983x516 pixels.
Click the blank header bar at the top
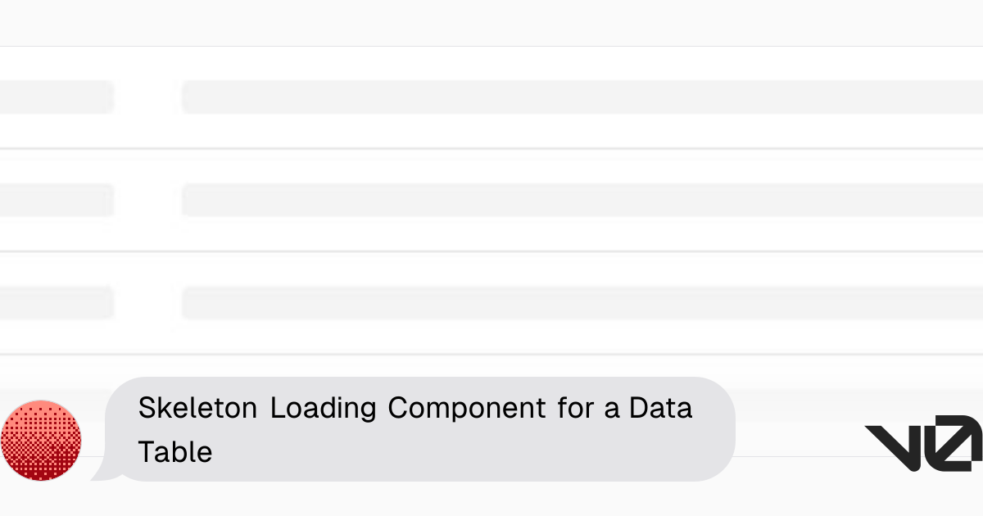click(x=491, y=23)
